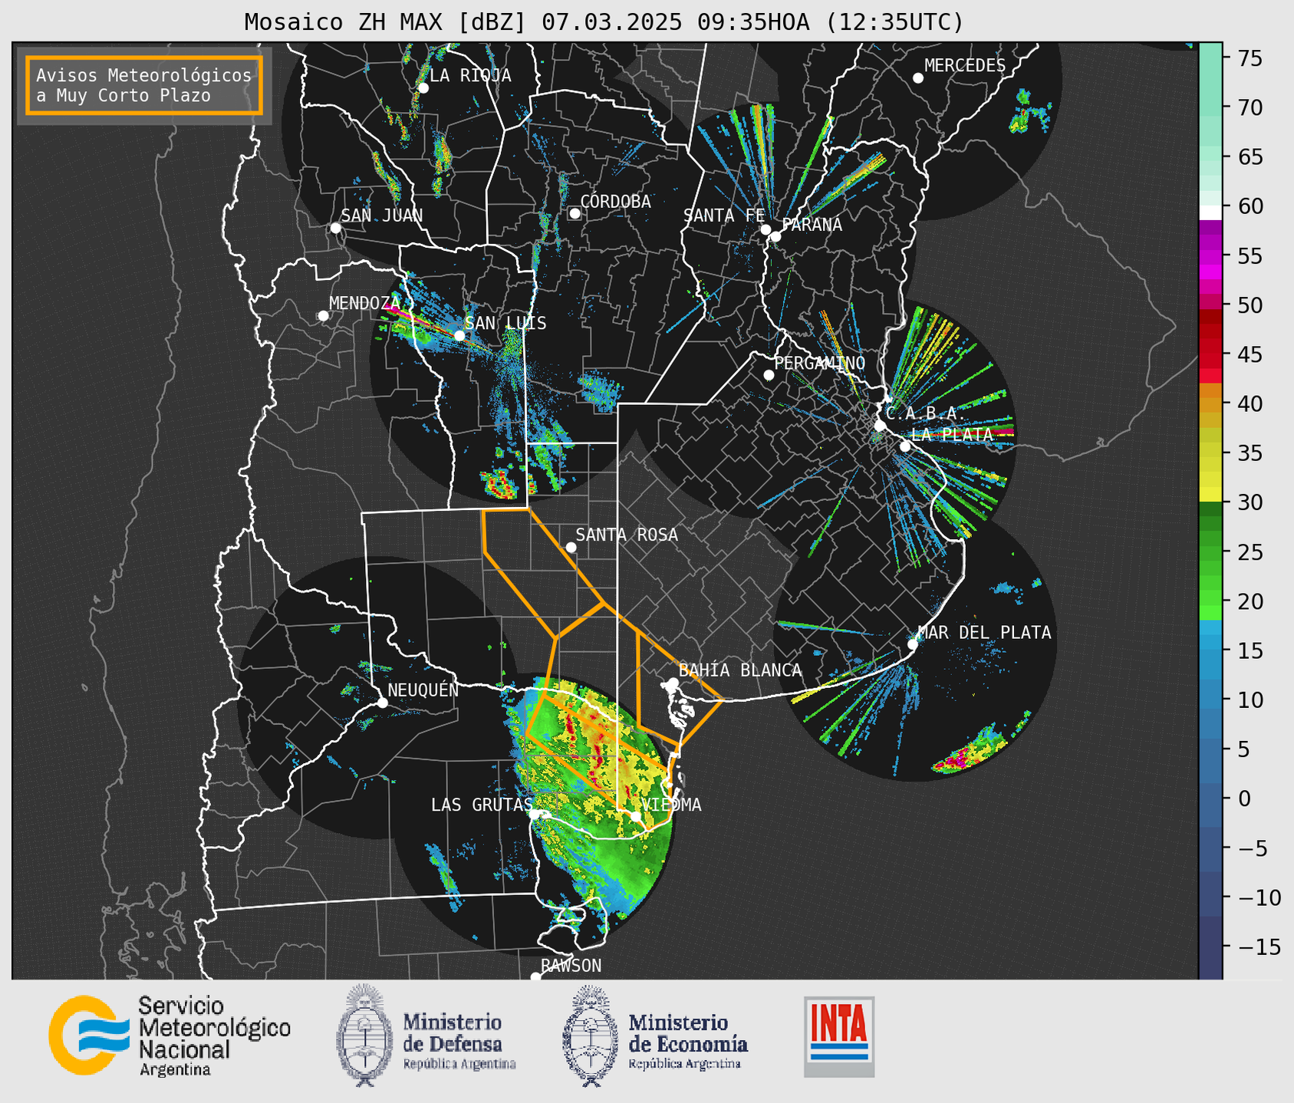Click the 60 dBZ white band on color scale

point(1210,212)
